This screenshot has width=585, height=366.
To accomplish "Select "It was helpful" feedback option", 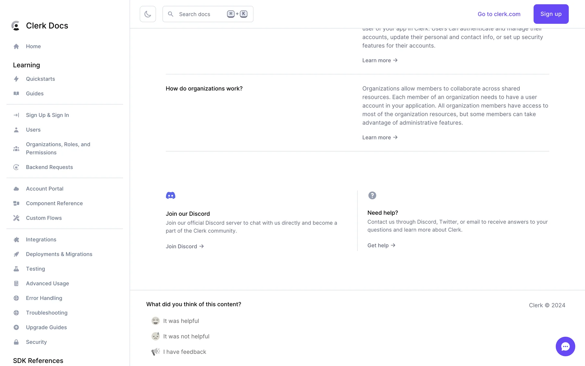I will (x=181, y=321).
